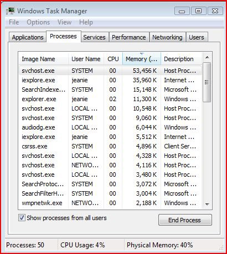This screenshot has height=254, width=227.
Task: Switch to the Users tab
Action: (197, 37)
